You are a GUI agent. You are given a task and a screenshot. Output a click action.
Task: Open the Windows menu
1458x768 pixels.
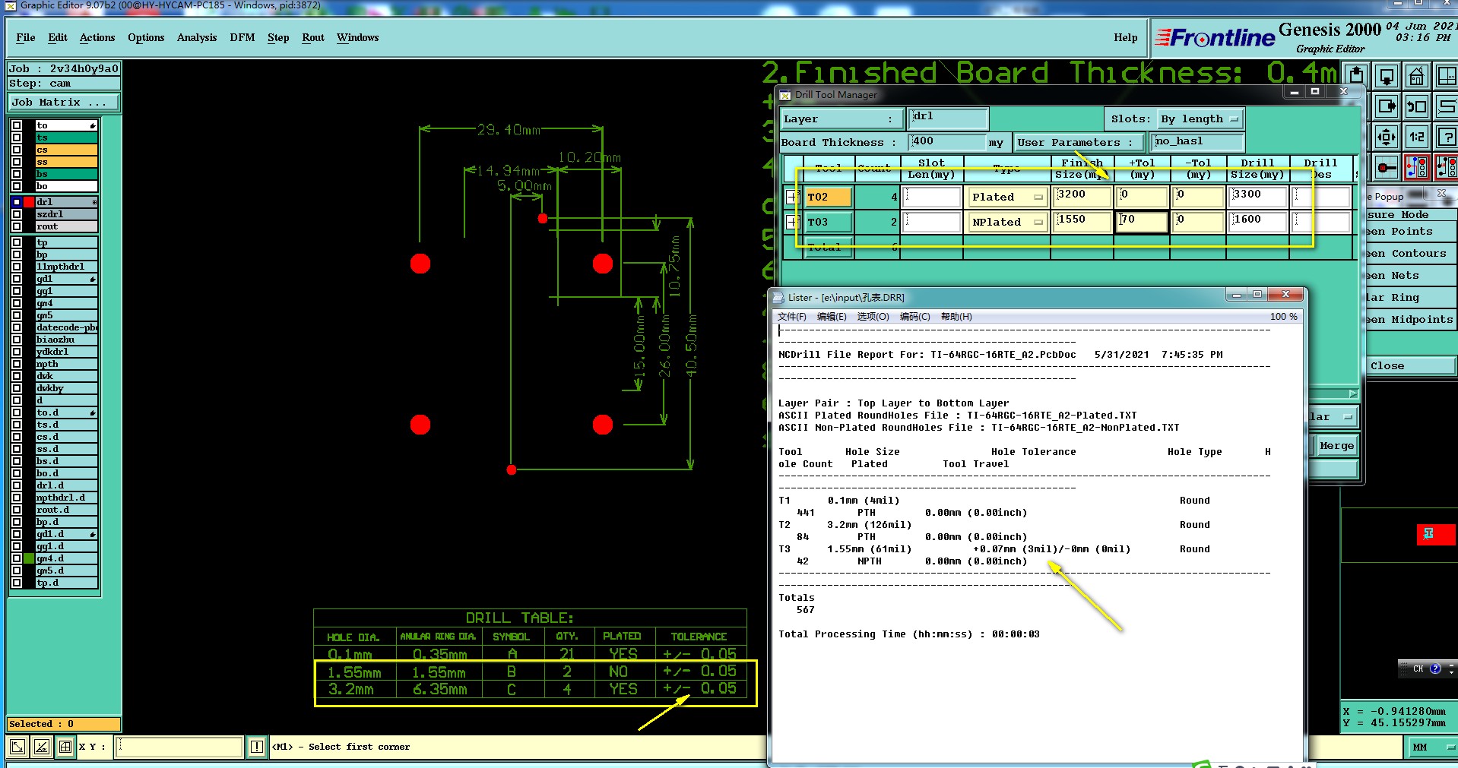358,37
